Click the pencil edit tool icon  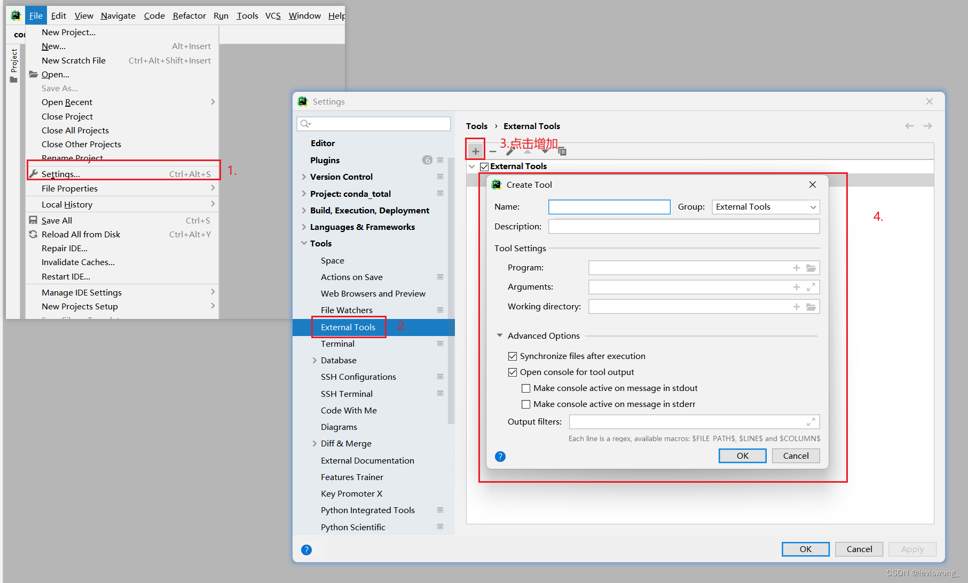[x=510, y=151]
